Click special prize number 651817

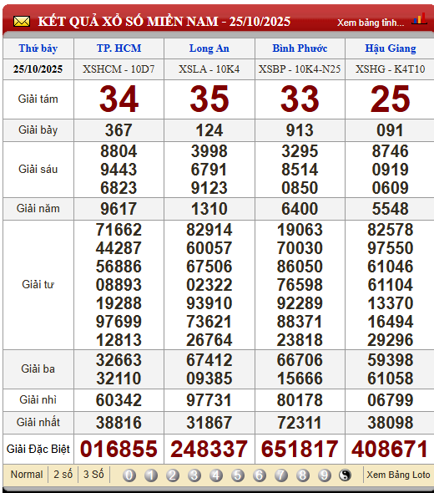(x=300, y=449)
